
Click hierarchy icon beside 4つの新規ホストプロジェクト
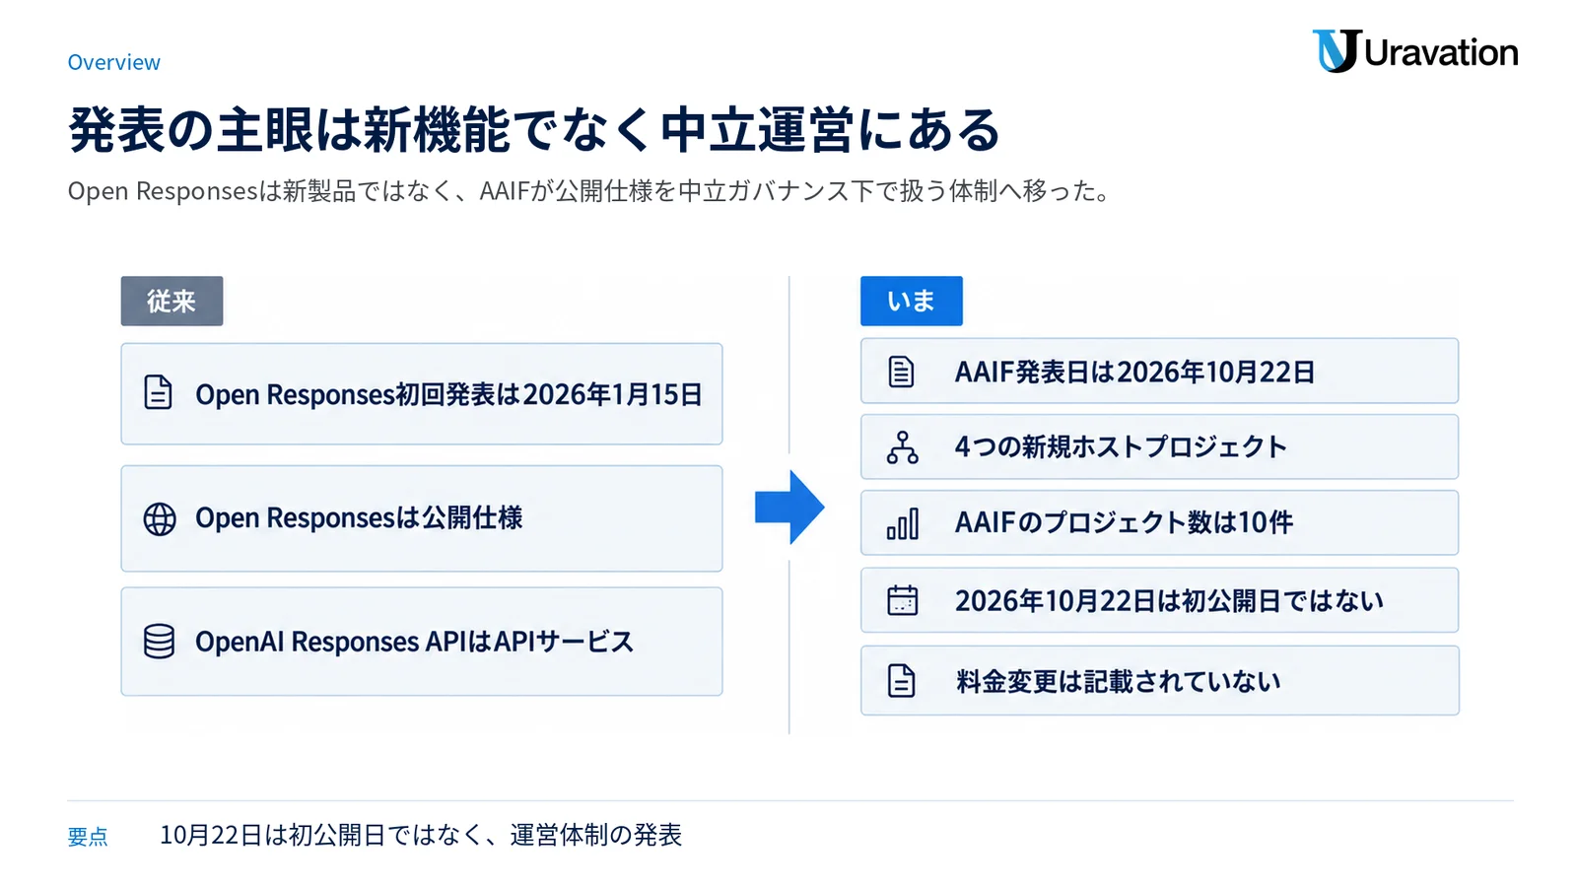point(902,447)
